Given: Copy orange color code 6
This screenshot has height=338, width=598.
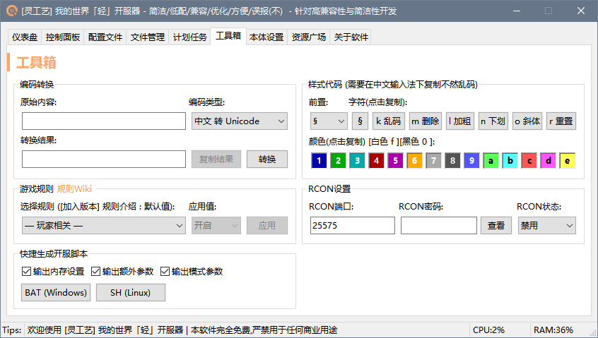Looking at the screenshot, I should 414,161.
